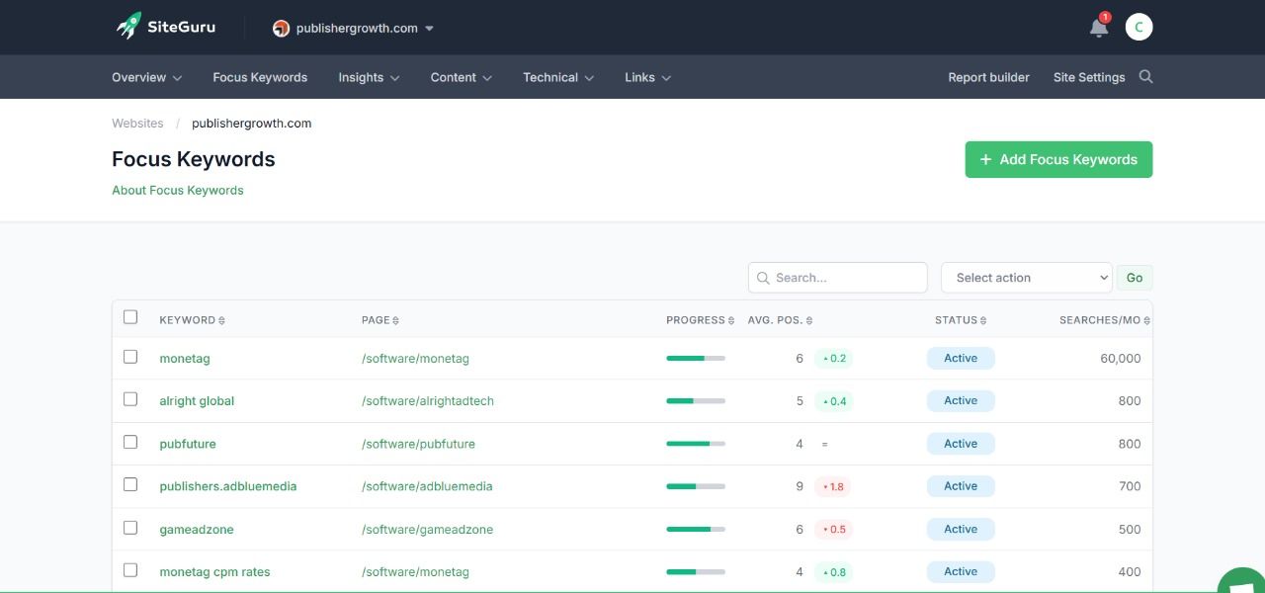Go to Focus Keywords tab
This screenshot has height=593, width=1265.
tap(260, 77)
